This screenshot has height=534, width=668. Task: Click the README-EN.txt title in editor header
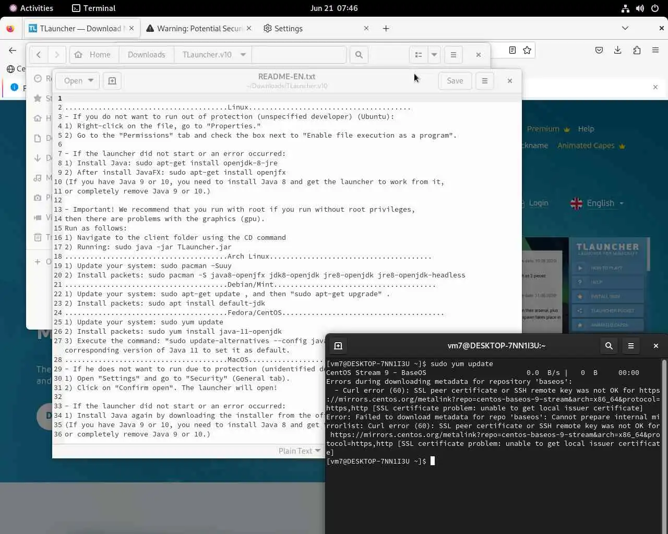287,76
